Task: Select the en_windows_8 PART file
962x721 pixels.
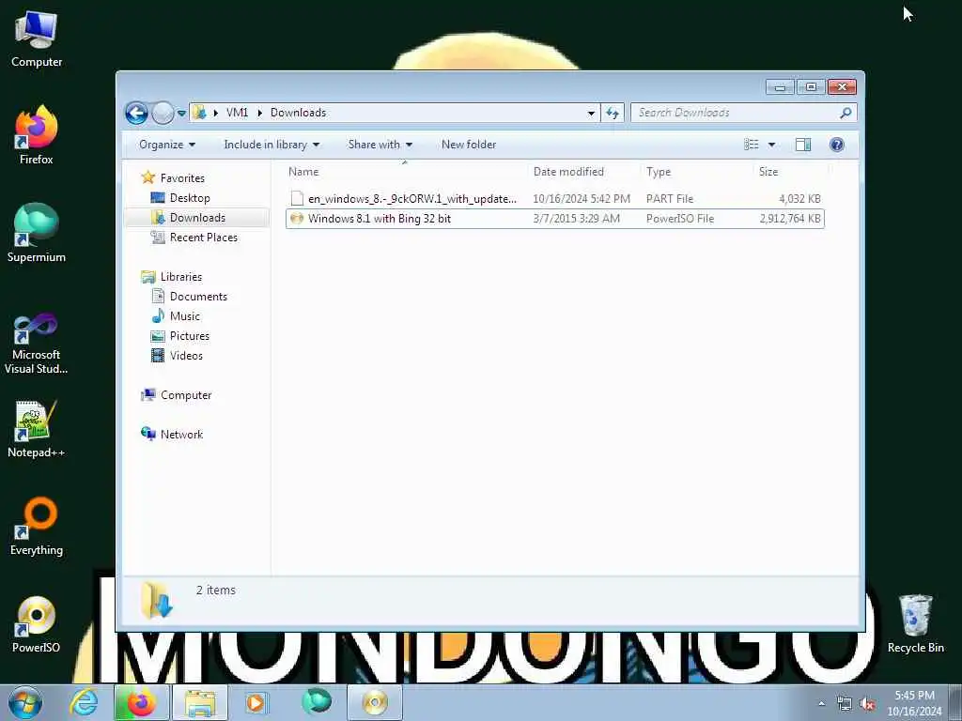Action: [x=554, y=199]
